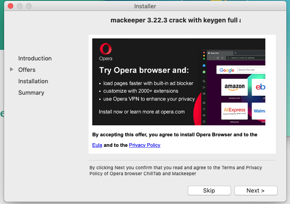Click the Speed Dial tab in ad browser
This screenshot has height=204, width=290.
[x=220, y=53]
